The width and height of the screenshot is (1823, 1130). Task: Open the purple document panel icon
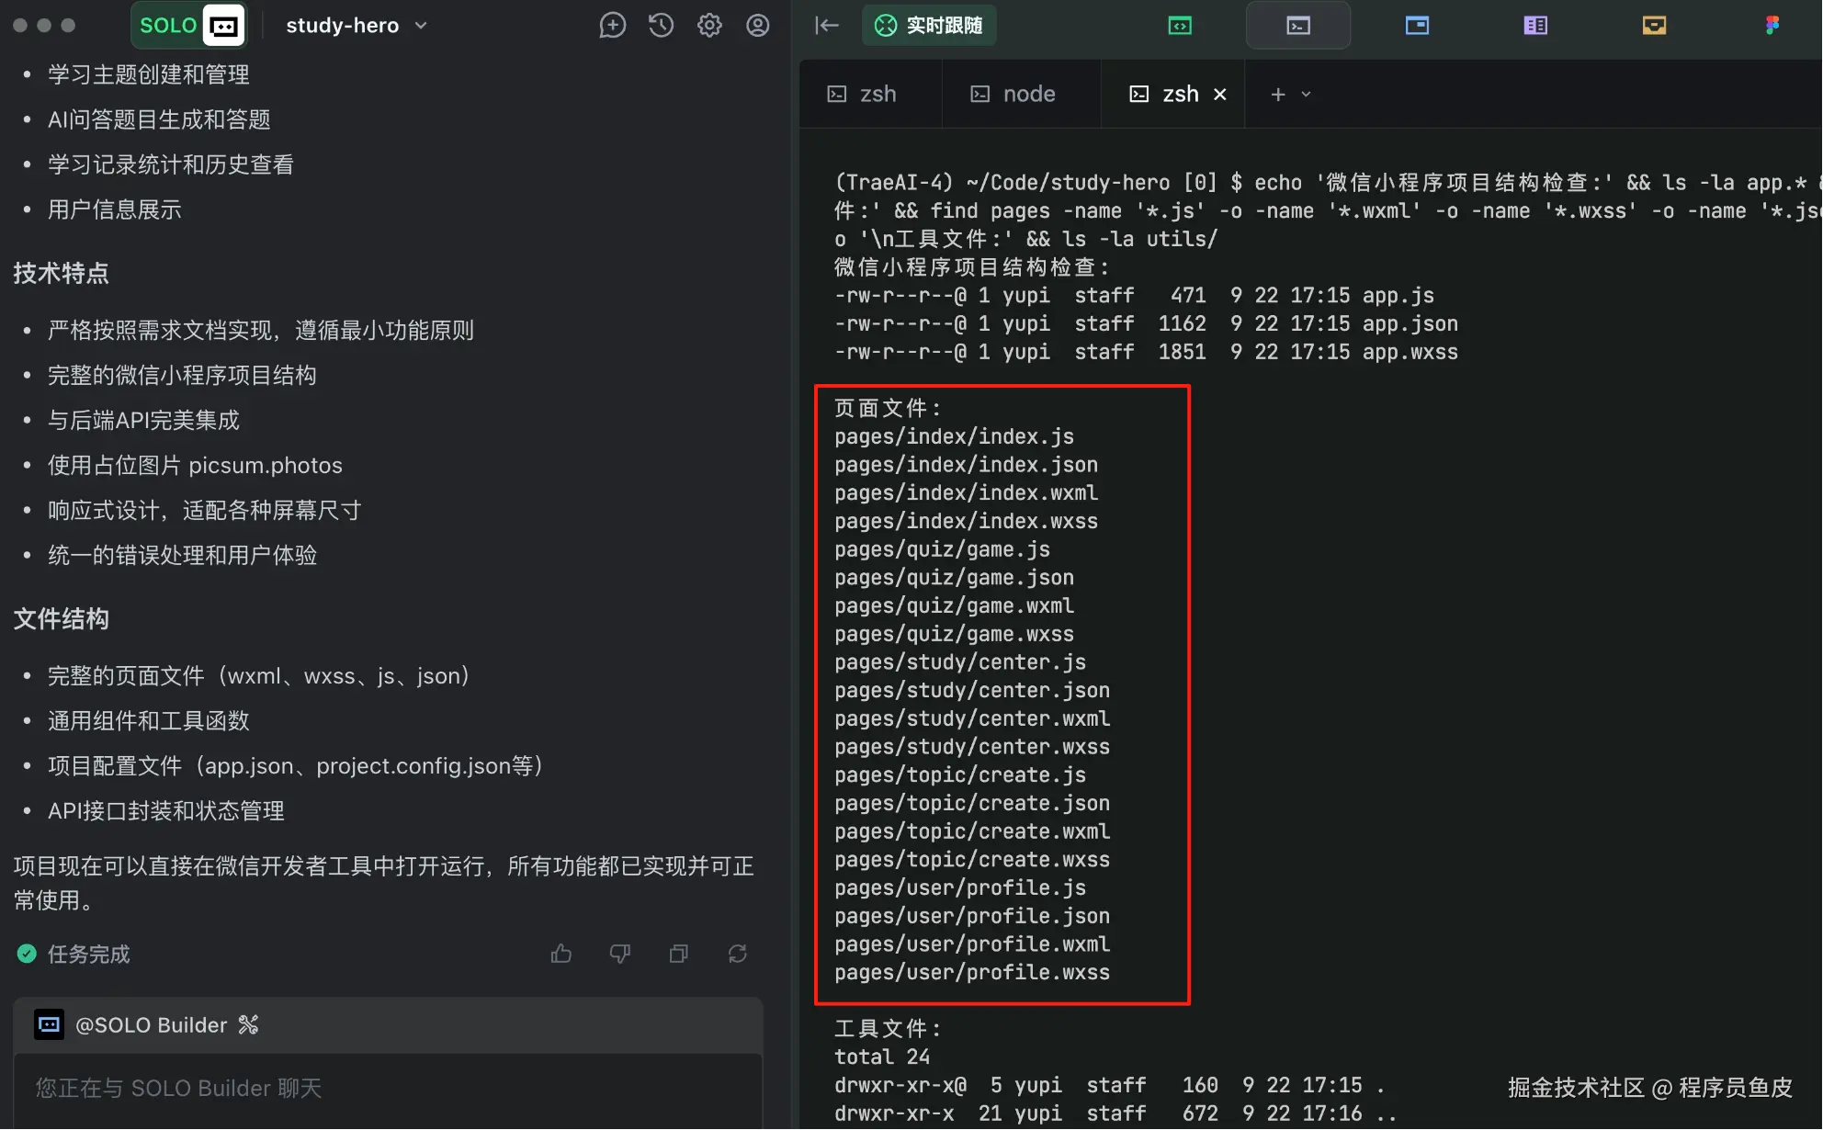(x=1535, y=26)
